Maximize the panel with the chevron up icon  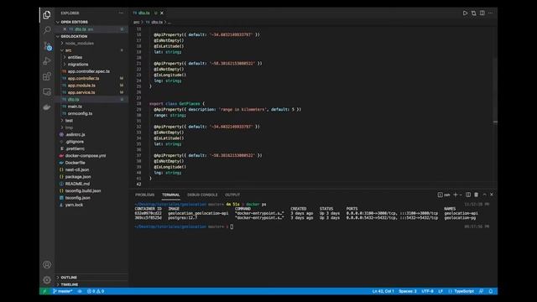(x=484, y=195)
